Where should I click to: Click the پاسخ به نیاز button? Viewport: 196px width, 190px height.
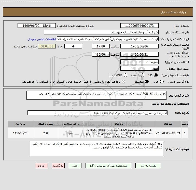point(148,166)
